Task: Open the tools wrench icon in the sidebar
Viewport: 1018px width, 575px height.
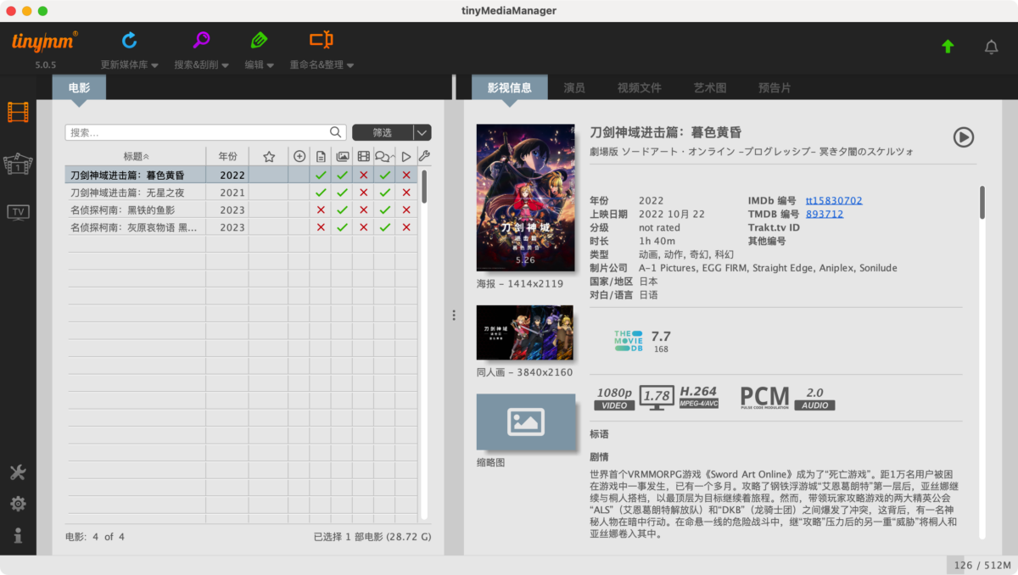Action: tap(18, 472)
